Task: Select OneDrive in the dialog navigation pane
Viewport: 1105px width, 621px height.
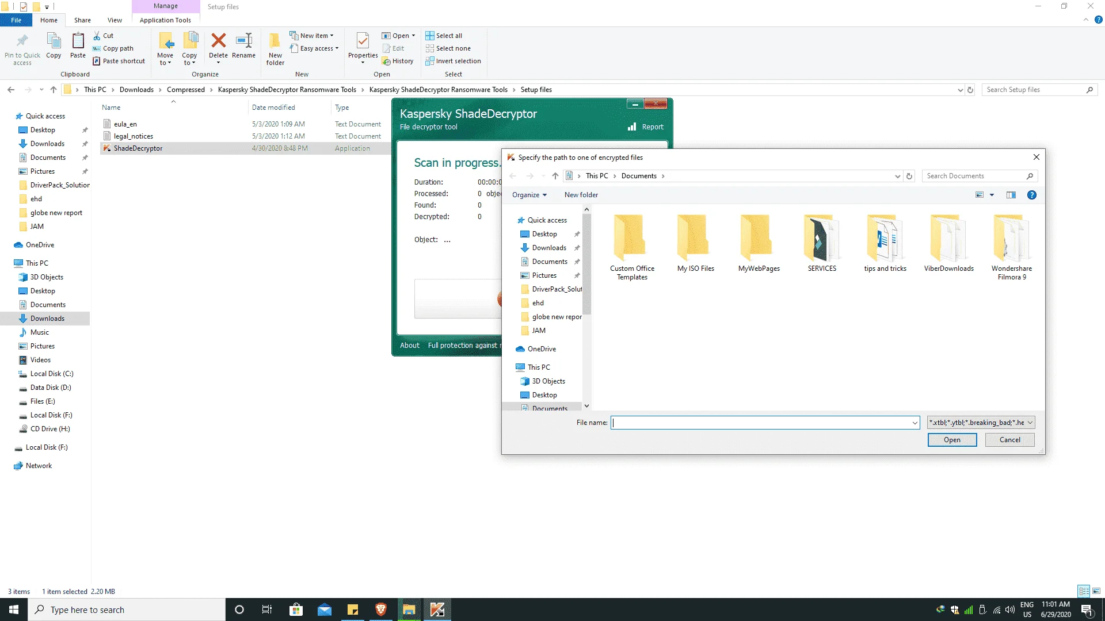Action: tap(542, 349)
